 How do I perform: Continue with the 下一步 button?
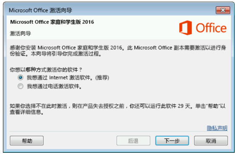point(172,141)
